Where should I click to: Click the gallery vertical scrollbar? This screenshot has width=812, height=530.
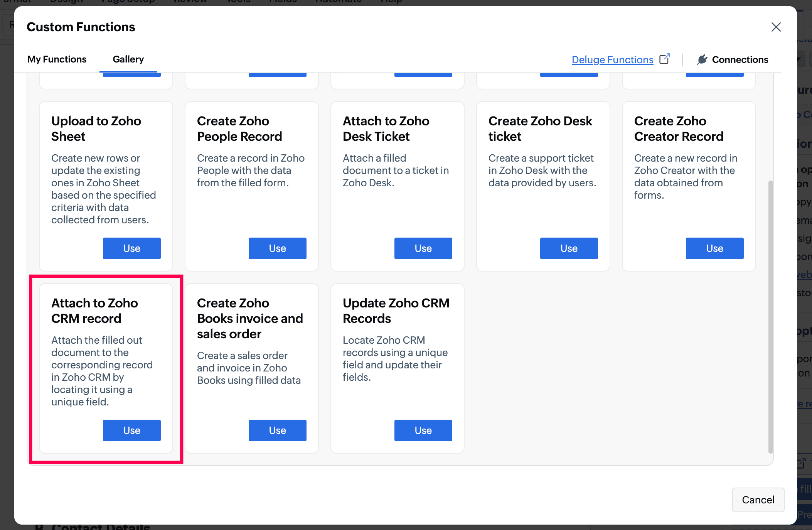tap(770, 316)
